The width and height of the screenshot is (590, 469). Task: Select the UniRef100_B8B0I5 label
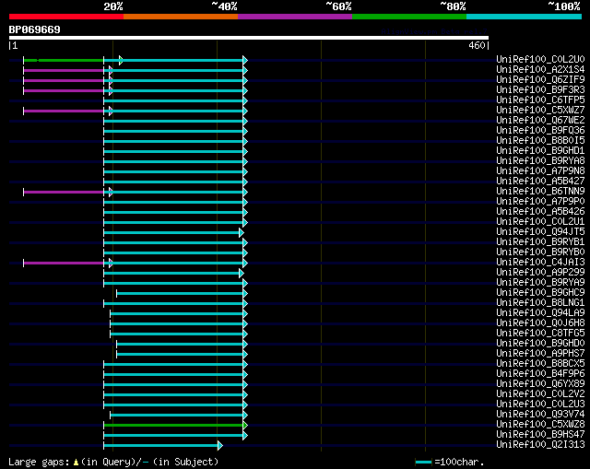[540, 141]
